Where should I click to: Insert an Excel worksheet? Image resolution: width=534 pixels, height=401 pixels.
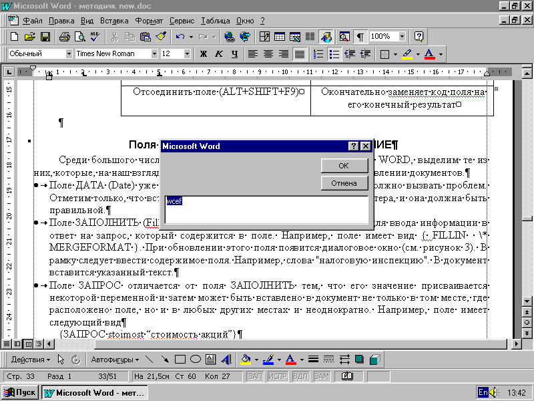pos(295,37)
